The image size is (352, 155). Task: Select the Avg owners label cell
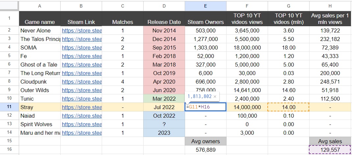click(x=205, y=141)
